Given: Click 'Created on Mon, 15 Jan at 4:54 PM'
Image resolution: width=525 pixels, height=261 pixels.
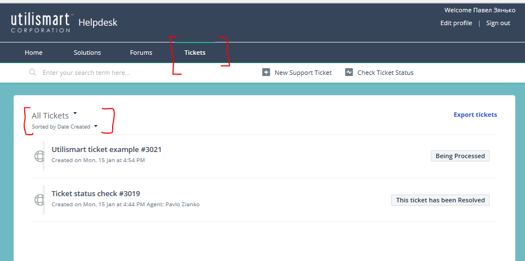Looking at the screenshot, I should (x=98, y=160).
